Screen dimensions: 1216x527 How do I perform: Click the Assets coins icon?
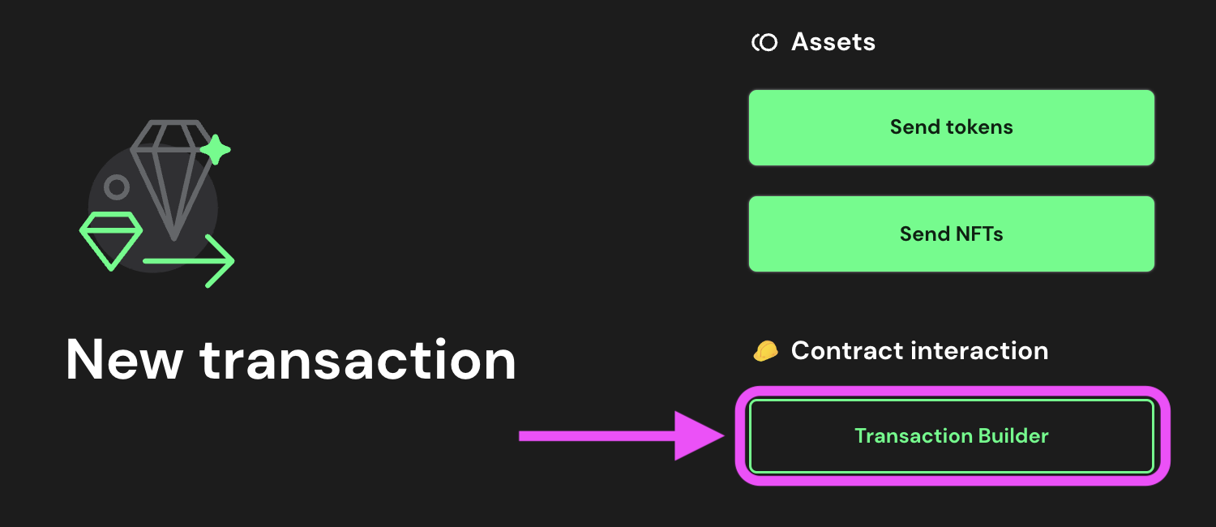[x=764, y=42]
